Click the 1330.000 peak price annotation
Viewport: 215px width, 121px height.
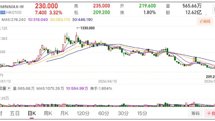(x=86, y=28)
